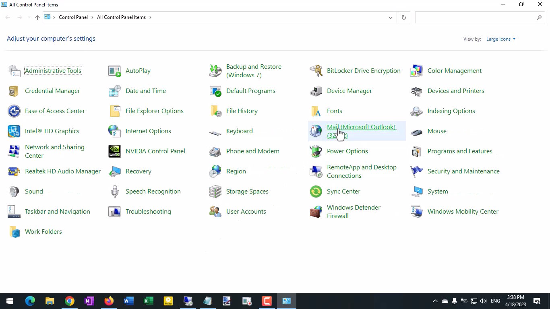Open the Network and Sharing Center link
The width and height of the screenshot is (550, 309).
55,151
